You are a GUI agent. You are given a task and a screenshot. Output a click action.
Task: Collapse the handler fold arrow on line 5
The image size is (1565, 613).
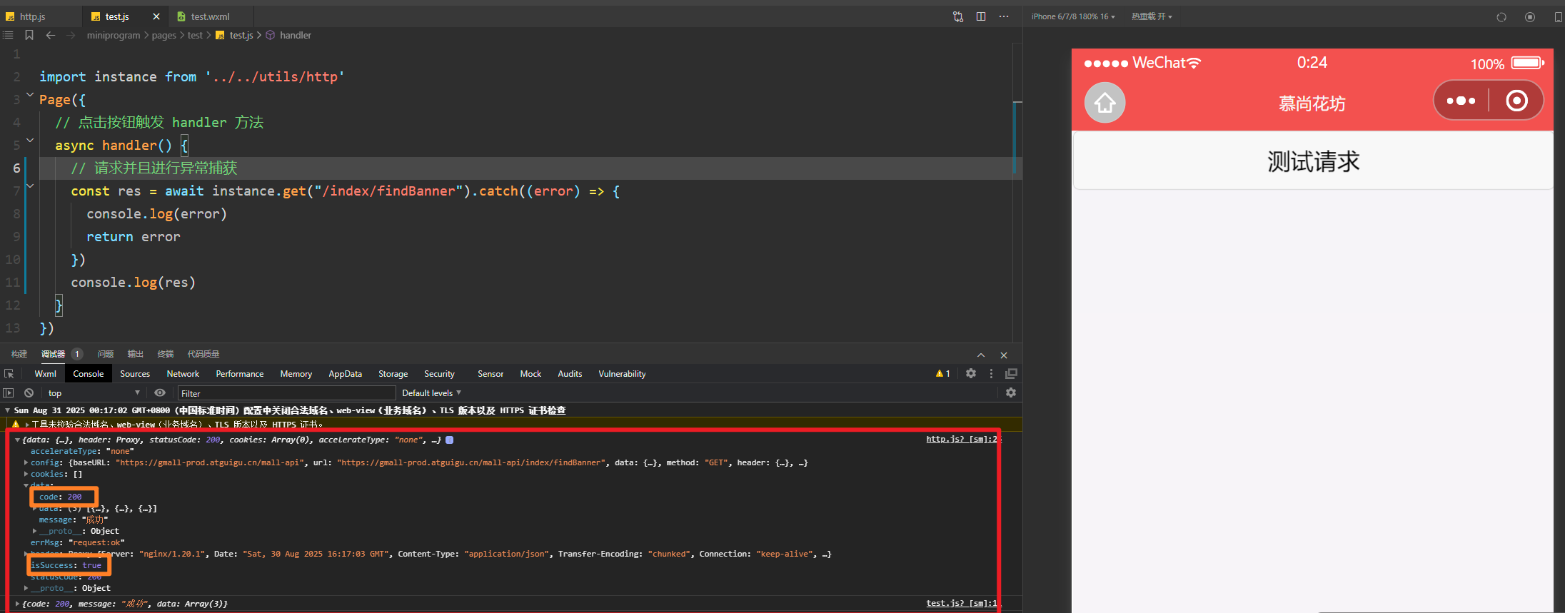[30, 140]
